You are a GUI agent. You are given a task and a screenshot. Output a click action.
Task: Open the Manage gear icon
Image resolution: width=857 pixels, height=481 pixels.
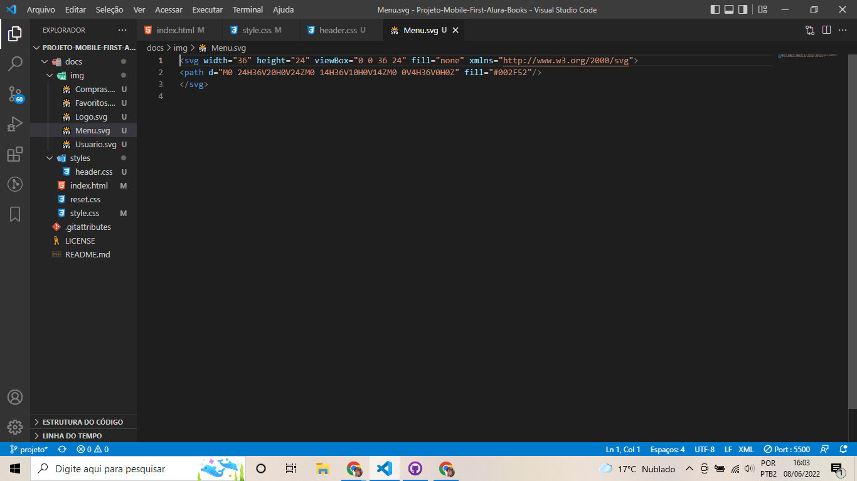(x=15, y=427)
